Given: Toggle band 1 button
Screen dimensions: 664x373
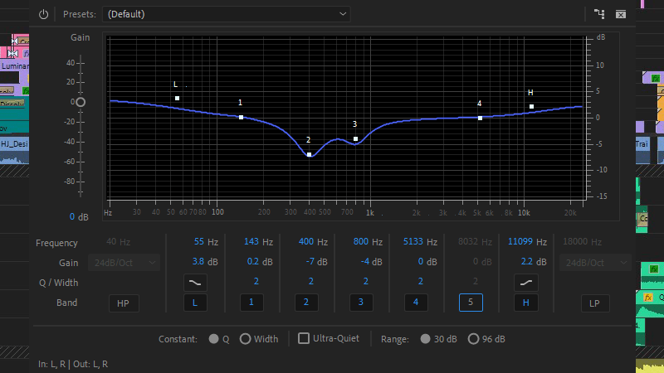Looking at the screenshot, I should (x=251, y=303).
